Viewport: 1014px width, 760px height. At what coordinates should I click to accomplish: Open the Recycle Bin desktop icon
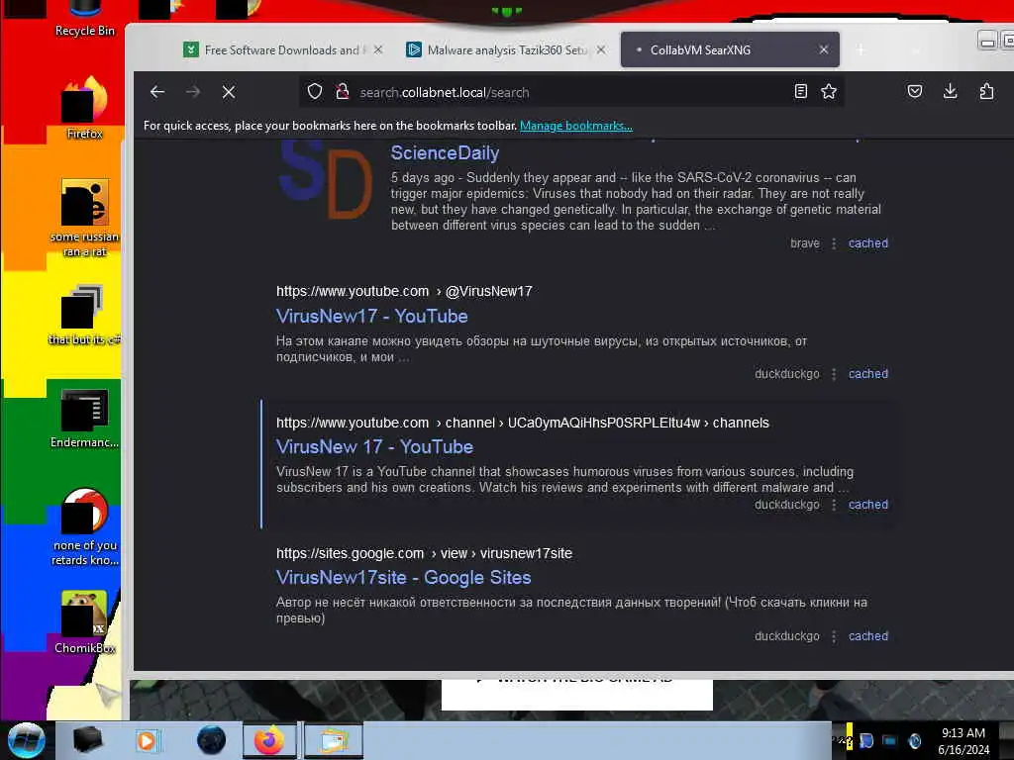click(x=85, y=20)
